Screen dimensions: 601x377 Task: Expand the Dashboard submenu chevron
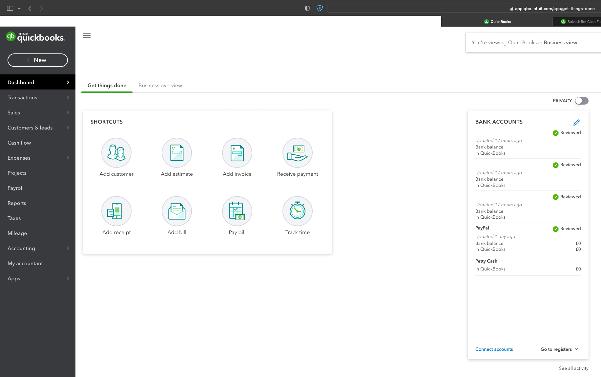click(x=68, y=82)
